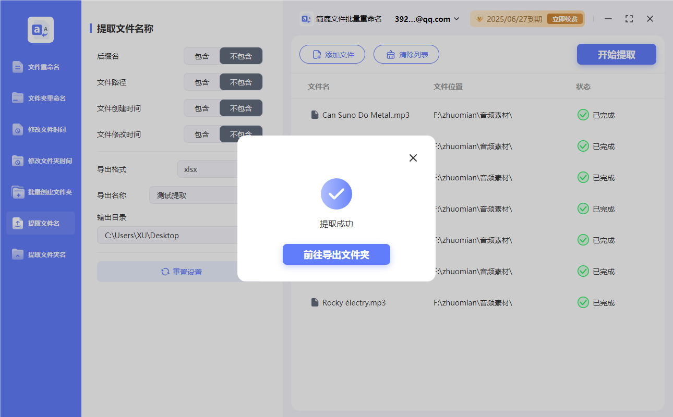Open the 修改文件夹时间 feature
The width and height of the screenshot is (673, 417).
pyautogui.click(x=40, y=161)
